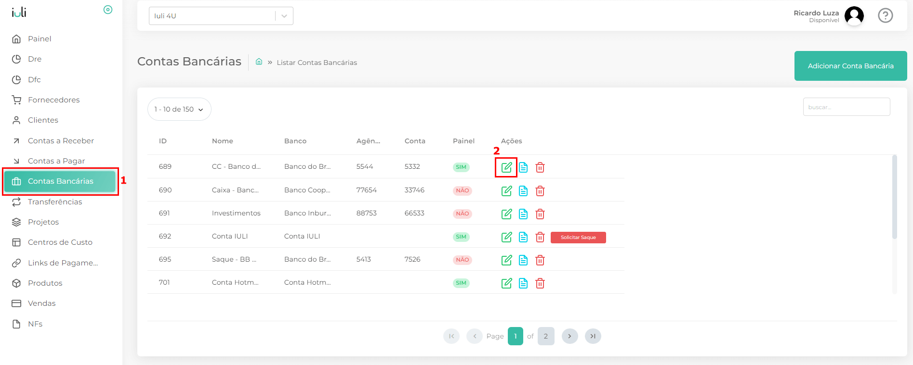This screenshot has height=365, width=913.
Task: Go to next page arrow
Action: [x=569, y=336]
